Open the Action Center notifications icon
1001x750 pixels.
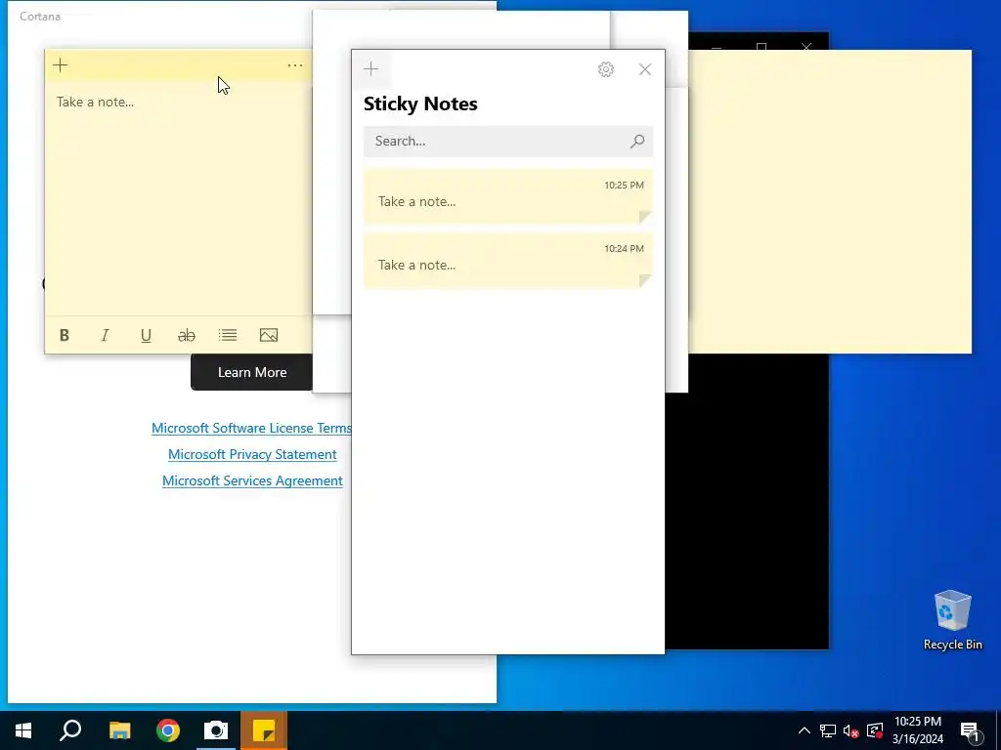(x=970, y=730)
